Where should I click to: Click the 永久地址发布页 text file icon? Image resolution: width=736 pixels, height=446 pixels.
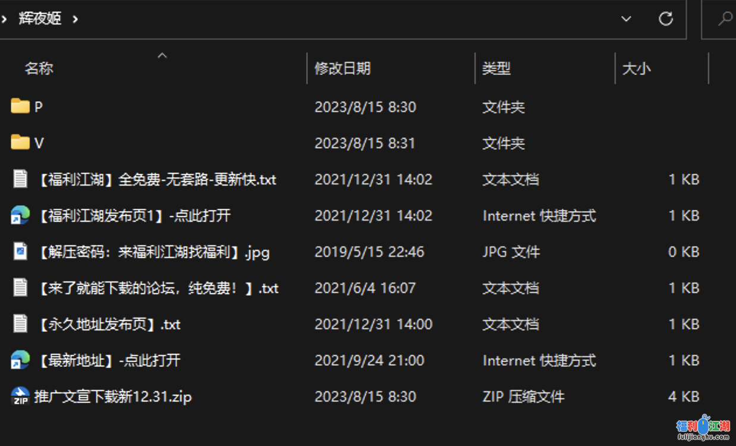click(x=20, y=324)
